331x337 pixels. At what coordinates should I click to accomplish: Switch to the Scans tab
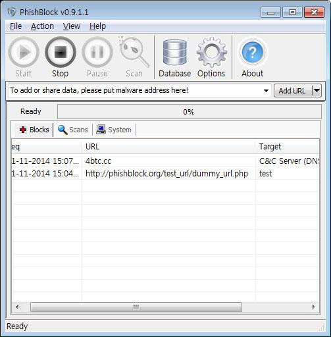pos(72,130)
